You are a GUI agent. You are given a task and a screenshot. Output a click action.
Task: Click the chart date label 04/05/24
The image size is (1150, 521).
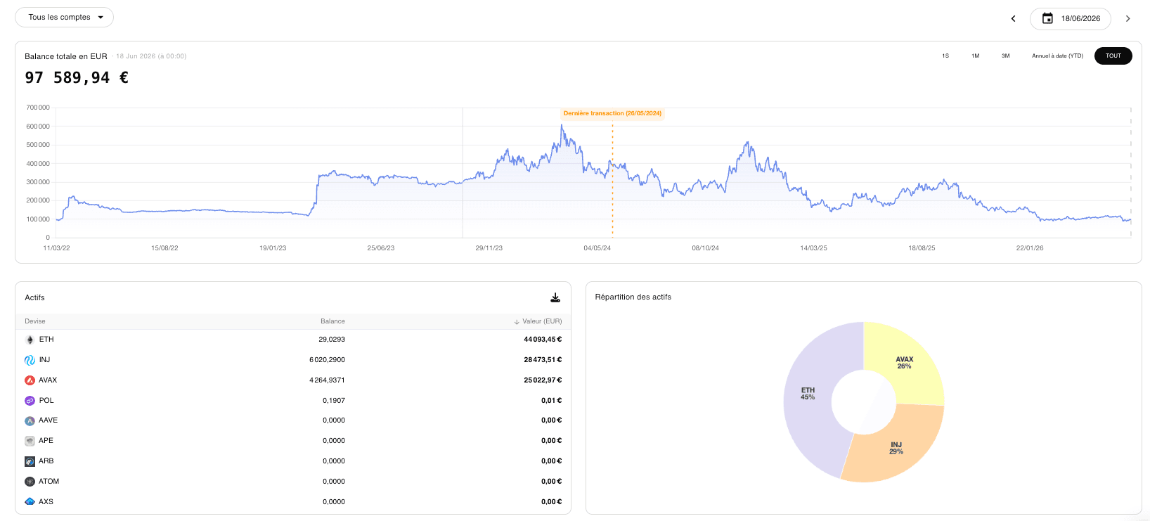(x=597, y=248)
